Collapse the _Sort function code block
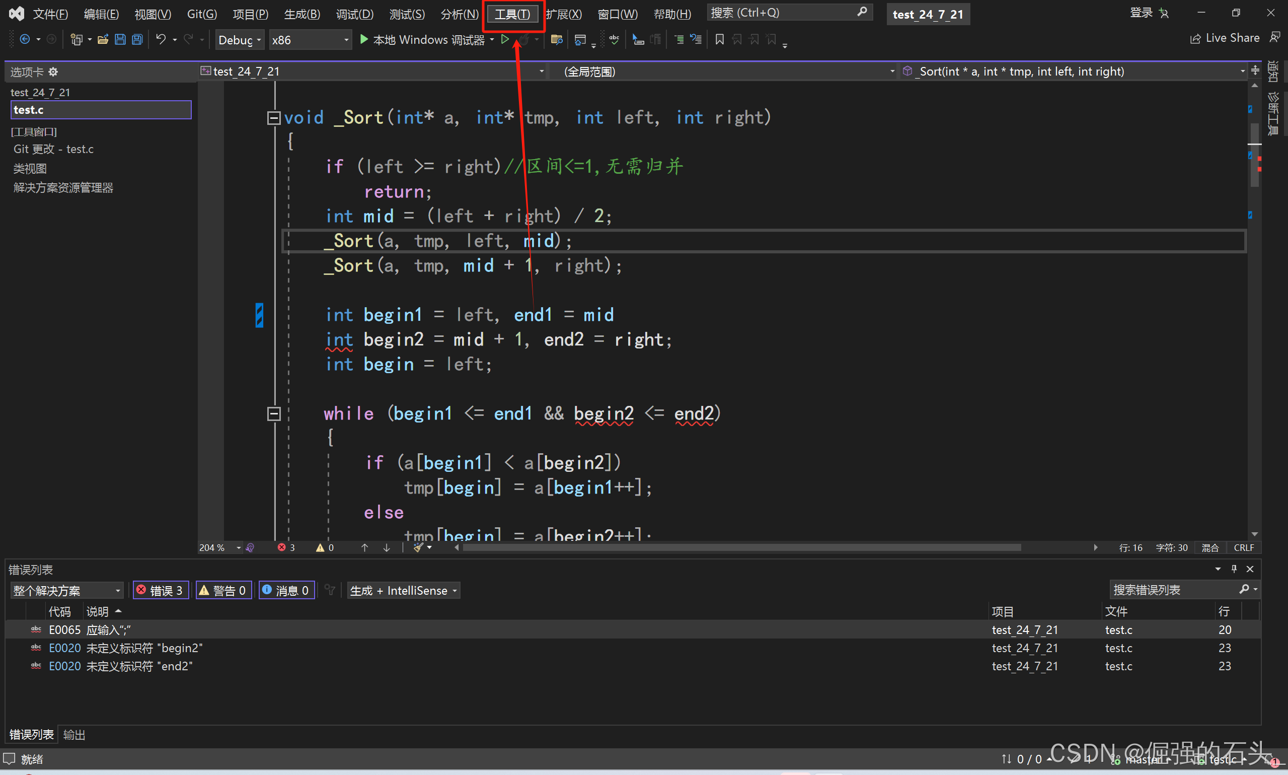Viewport: 1288px width, 775px height. tap(273, 118)
